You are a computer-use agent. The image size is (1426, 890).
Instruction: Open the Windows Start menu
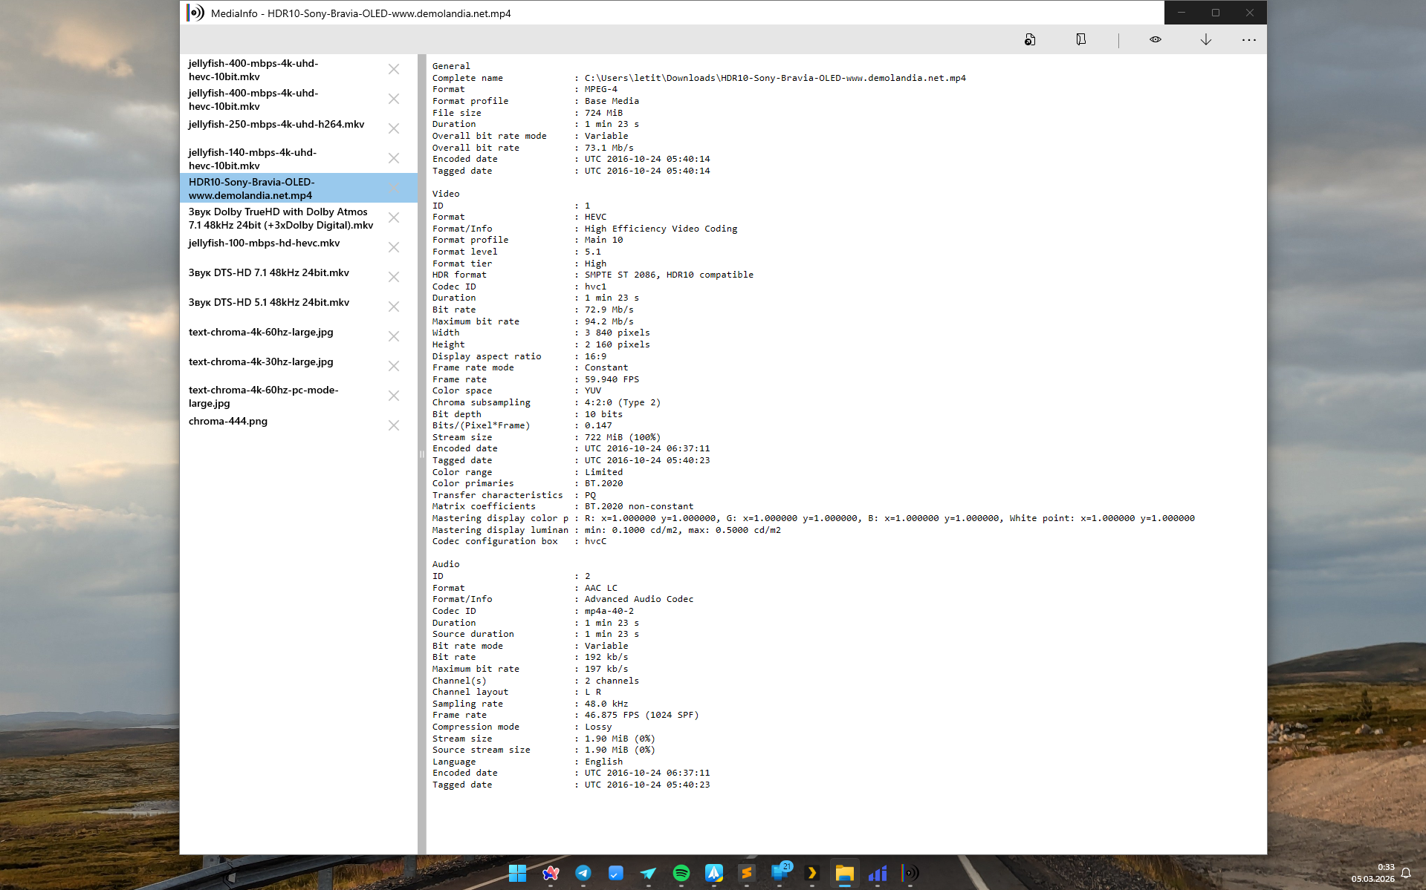(517, 874)
